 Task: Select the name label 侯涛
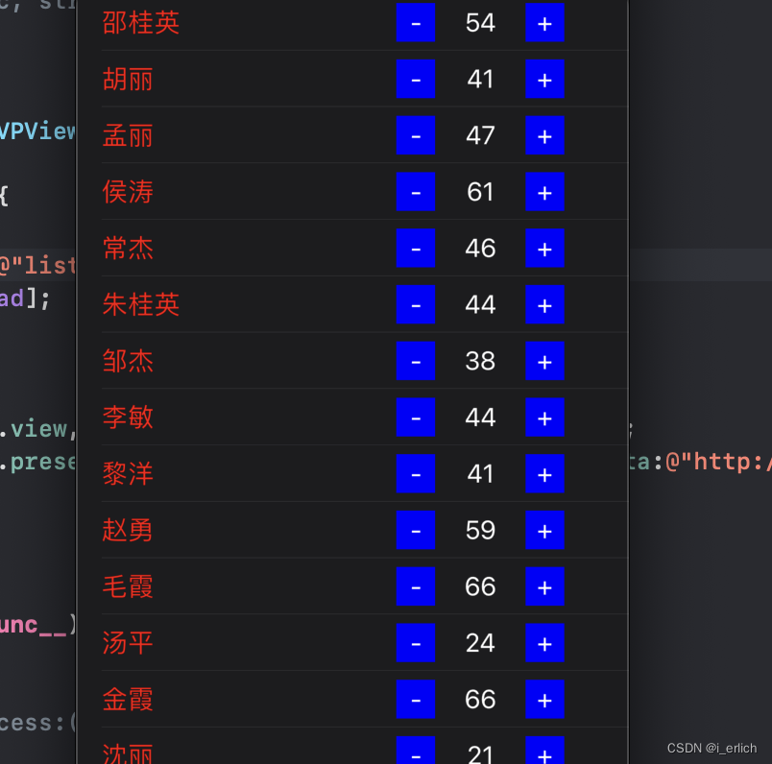[x=128, y=192]
